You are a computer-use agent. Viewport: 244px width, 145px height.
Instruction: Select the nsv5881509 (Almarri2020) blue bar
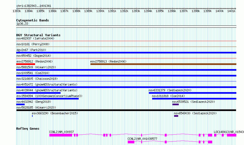(x=126, y=70)
